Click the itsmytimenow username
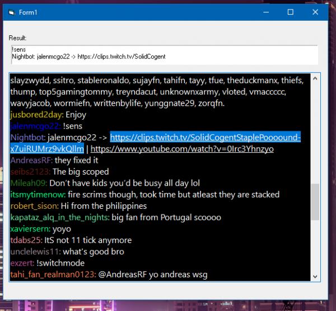Image resolution: width=336 pixels, height=311 pixels. coord(38,194)
